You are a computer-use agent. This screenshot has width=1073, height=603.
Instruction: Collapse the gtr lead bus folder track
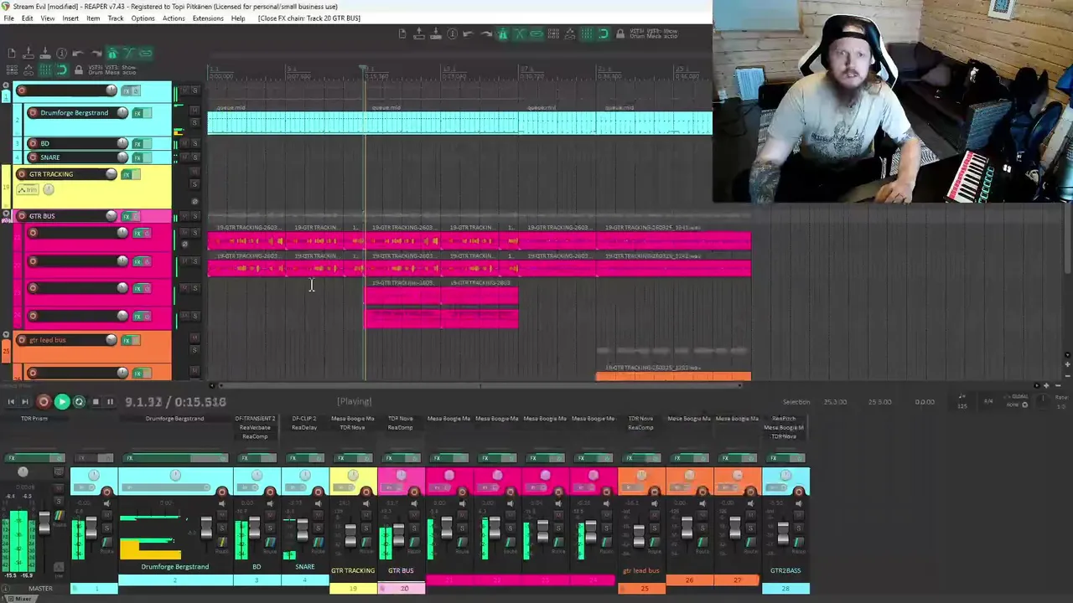(6, 336)
